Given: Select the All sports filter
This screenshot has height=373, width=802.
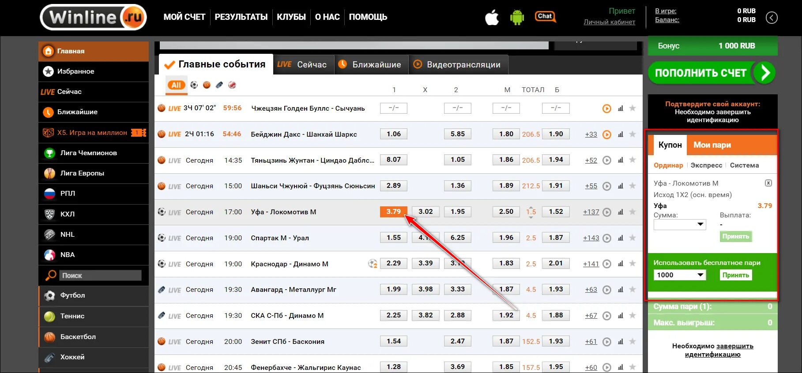Looking at the screenshot, I should tap(176, 85).
